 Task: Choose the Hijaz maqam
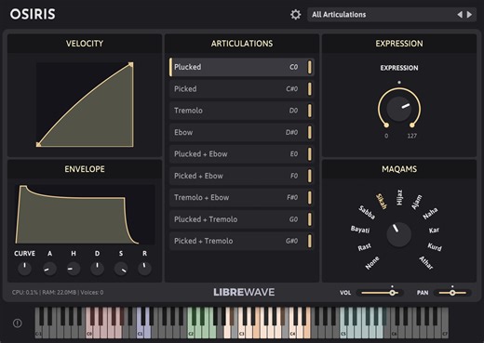(399, 197)
